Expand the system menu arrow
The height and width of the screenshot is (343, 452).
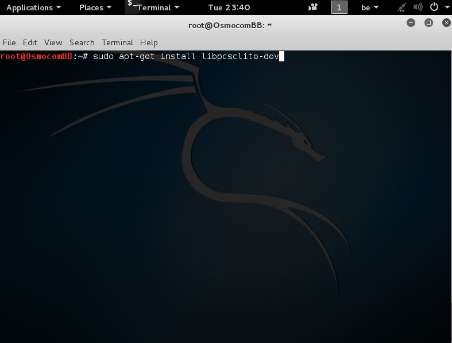coord(447,7)
